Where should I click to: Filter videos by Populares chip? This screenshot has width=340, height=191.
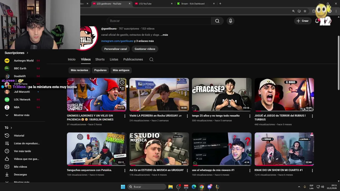(100, 70)
